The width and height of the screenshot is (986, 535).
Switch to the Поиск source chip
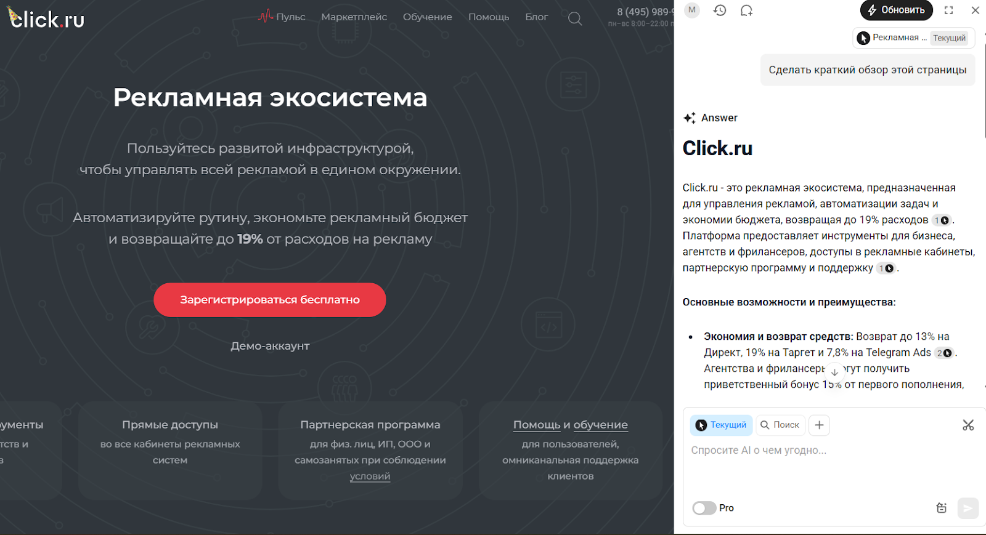tap(780, 425)
